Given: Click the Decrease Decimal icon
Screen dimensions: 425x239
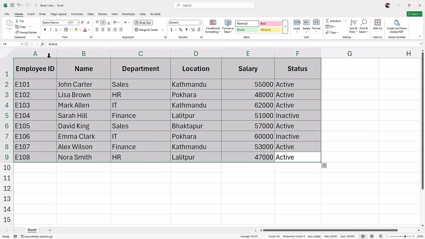Looking at the screenshot, I should coord(199,30).
